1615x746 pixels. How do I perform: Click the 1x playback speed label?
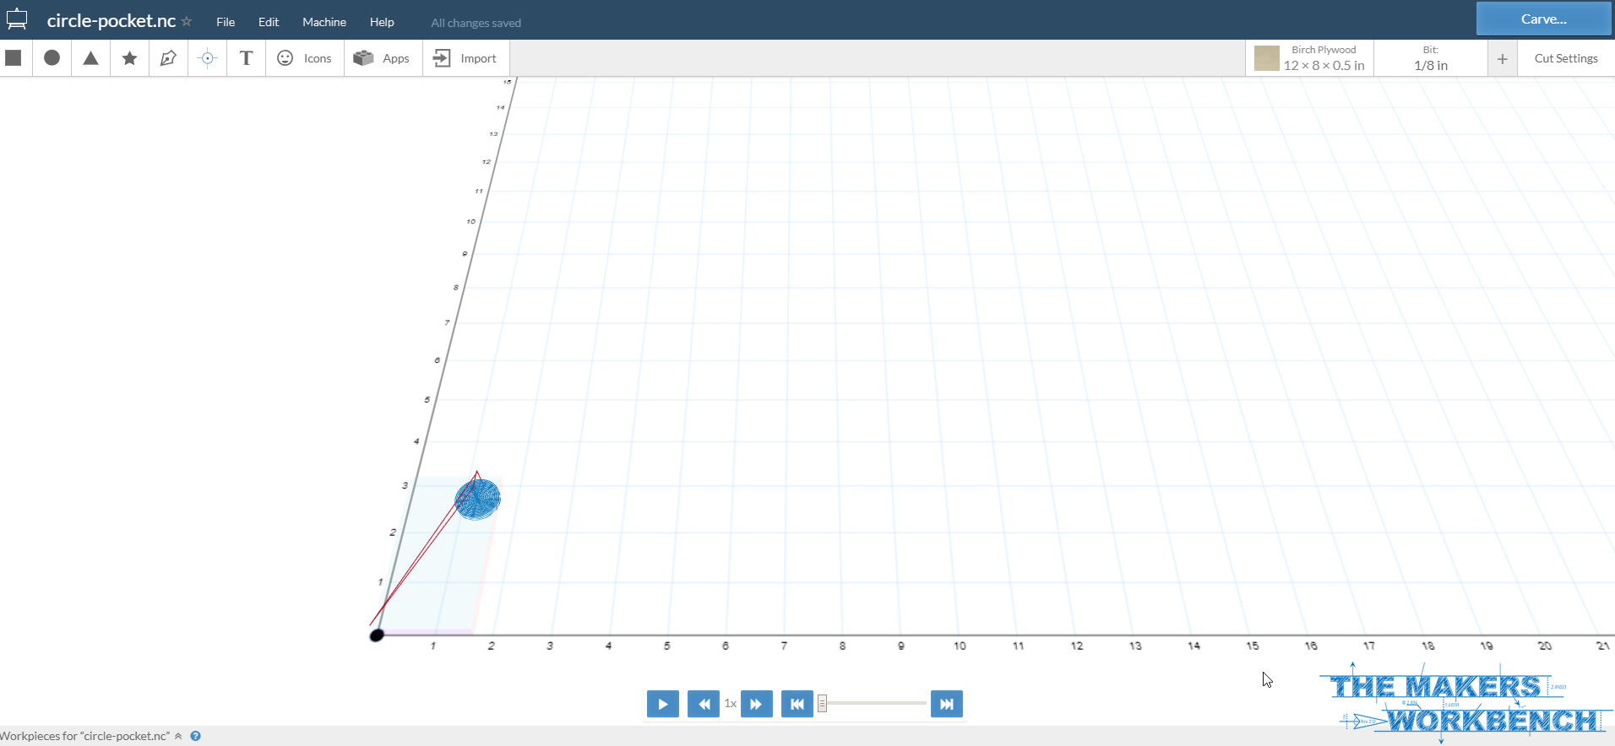(x=731, y=704)
